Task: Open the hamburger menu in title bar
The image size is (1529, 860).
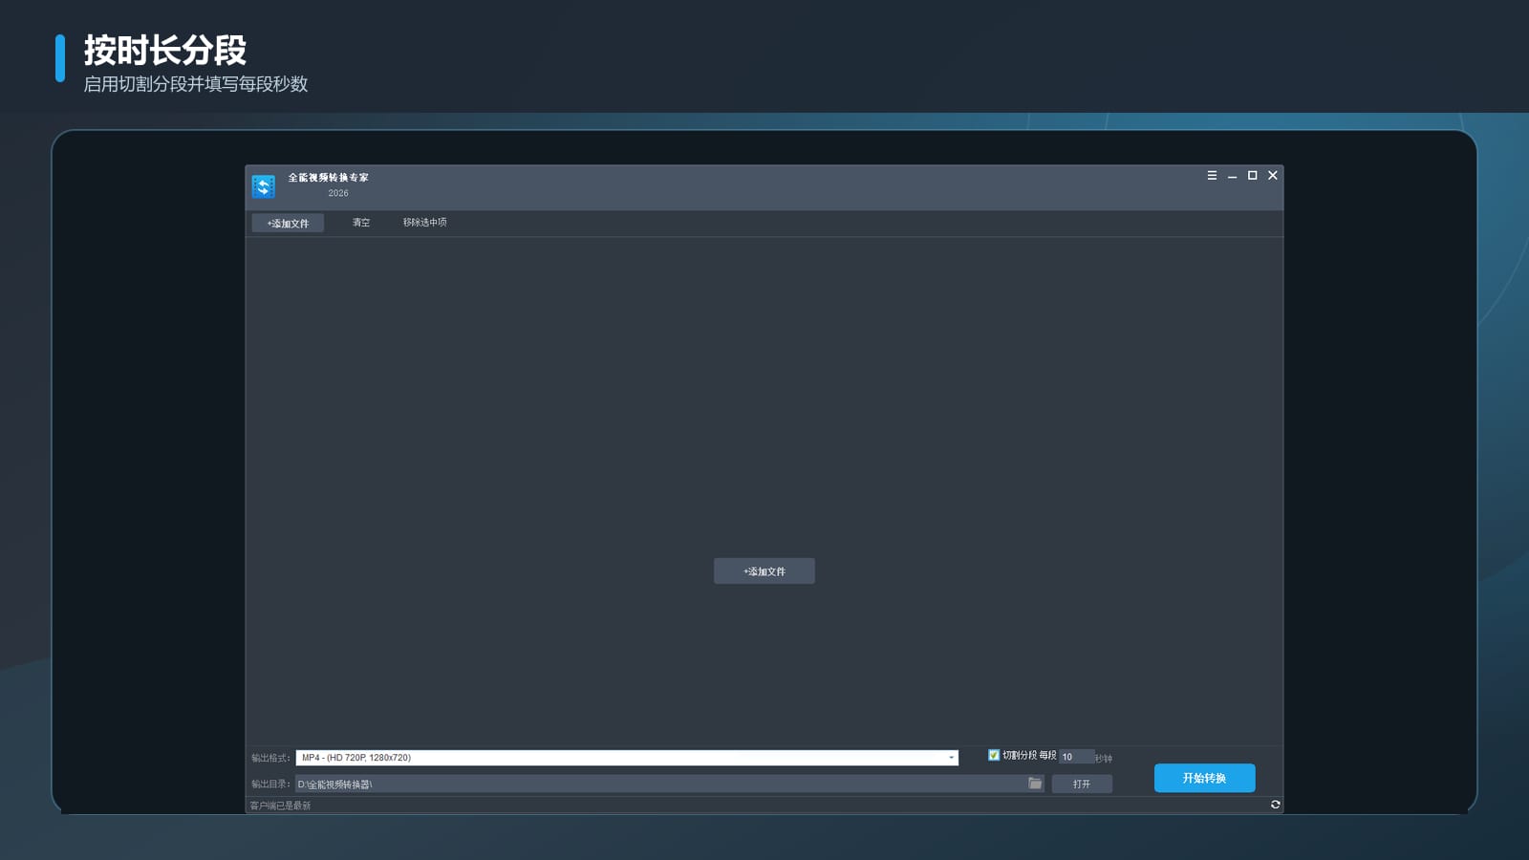Action: click(1212, 176)
